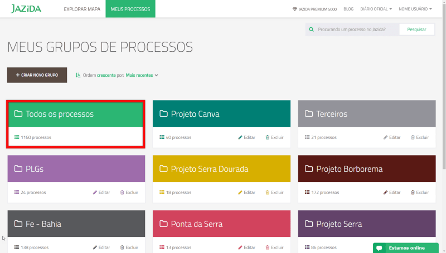The image size is (446, 253).
Task: Switch the crescente order link
Action: pos(106,75)
